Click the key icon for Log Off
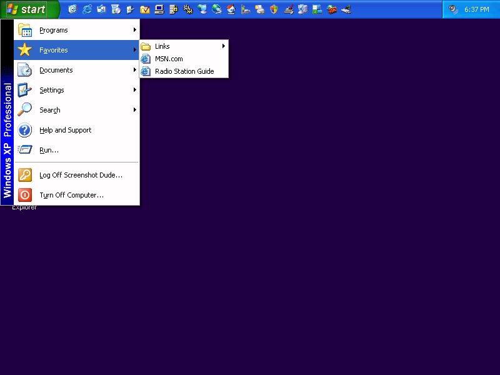This screenshot has height=375, width=500. coord(25,175)
